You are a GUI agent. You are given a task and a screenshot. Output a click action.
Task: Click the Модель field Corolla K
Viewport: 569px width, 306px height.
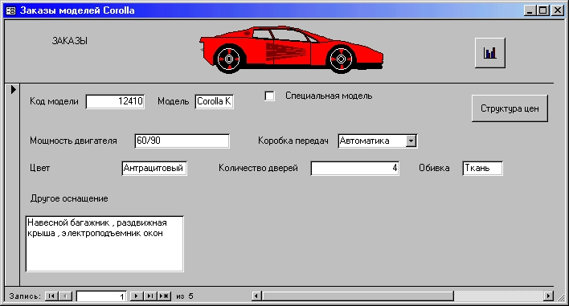coord(214,101)
